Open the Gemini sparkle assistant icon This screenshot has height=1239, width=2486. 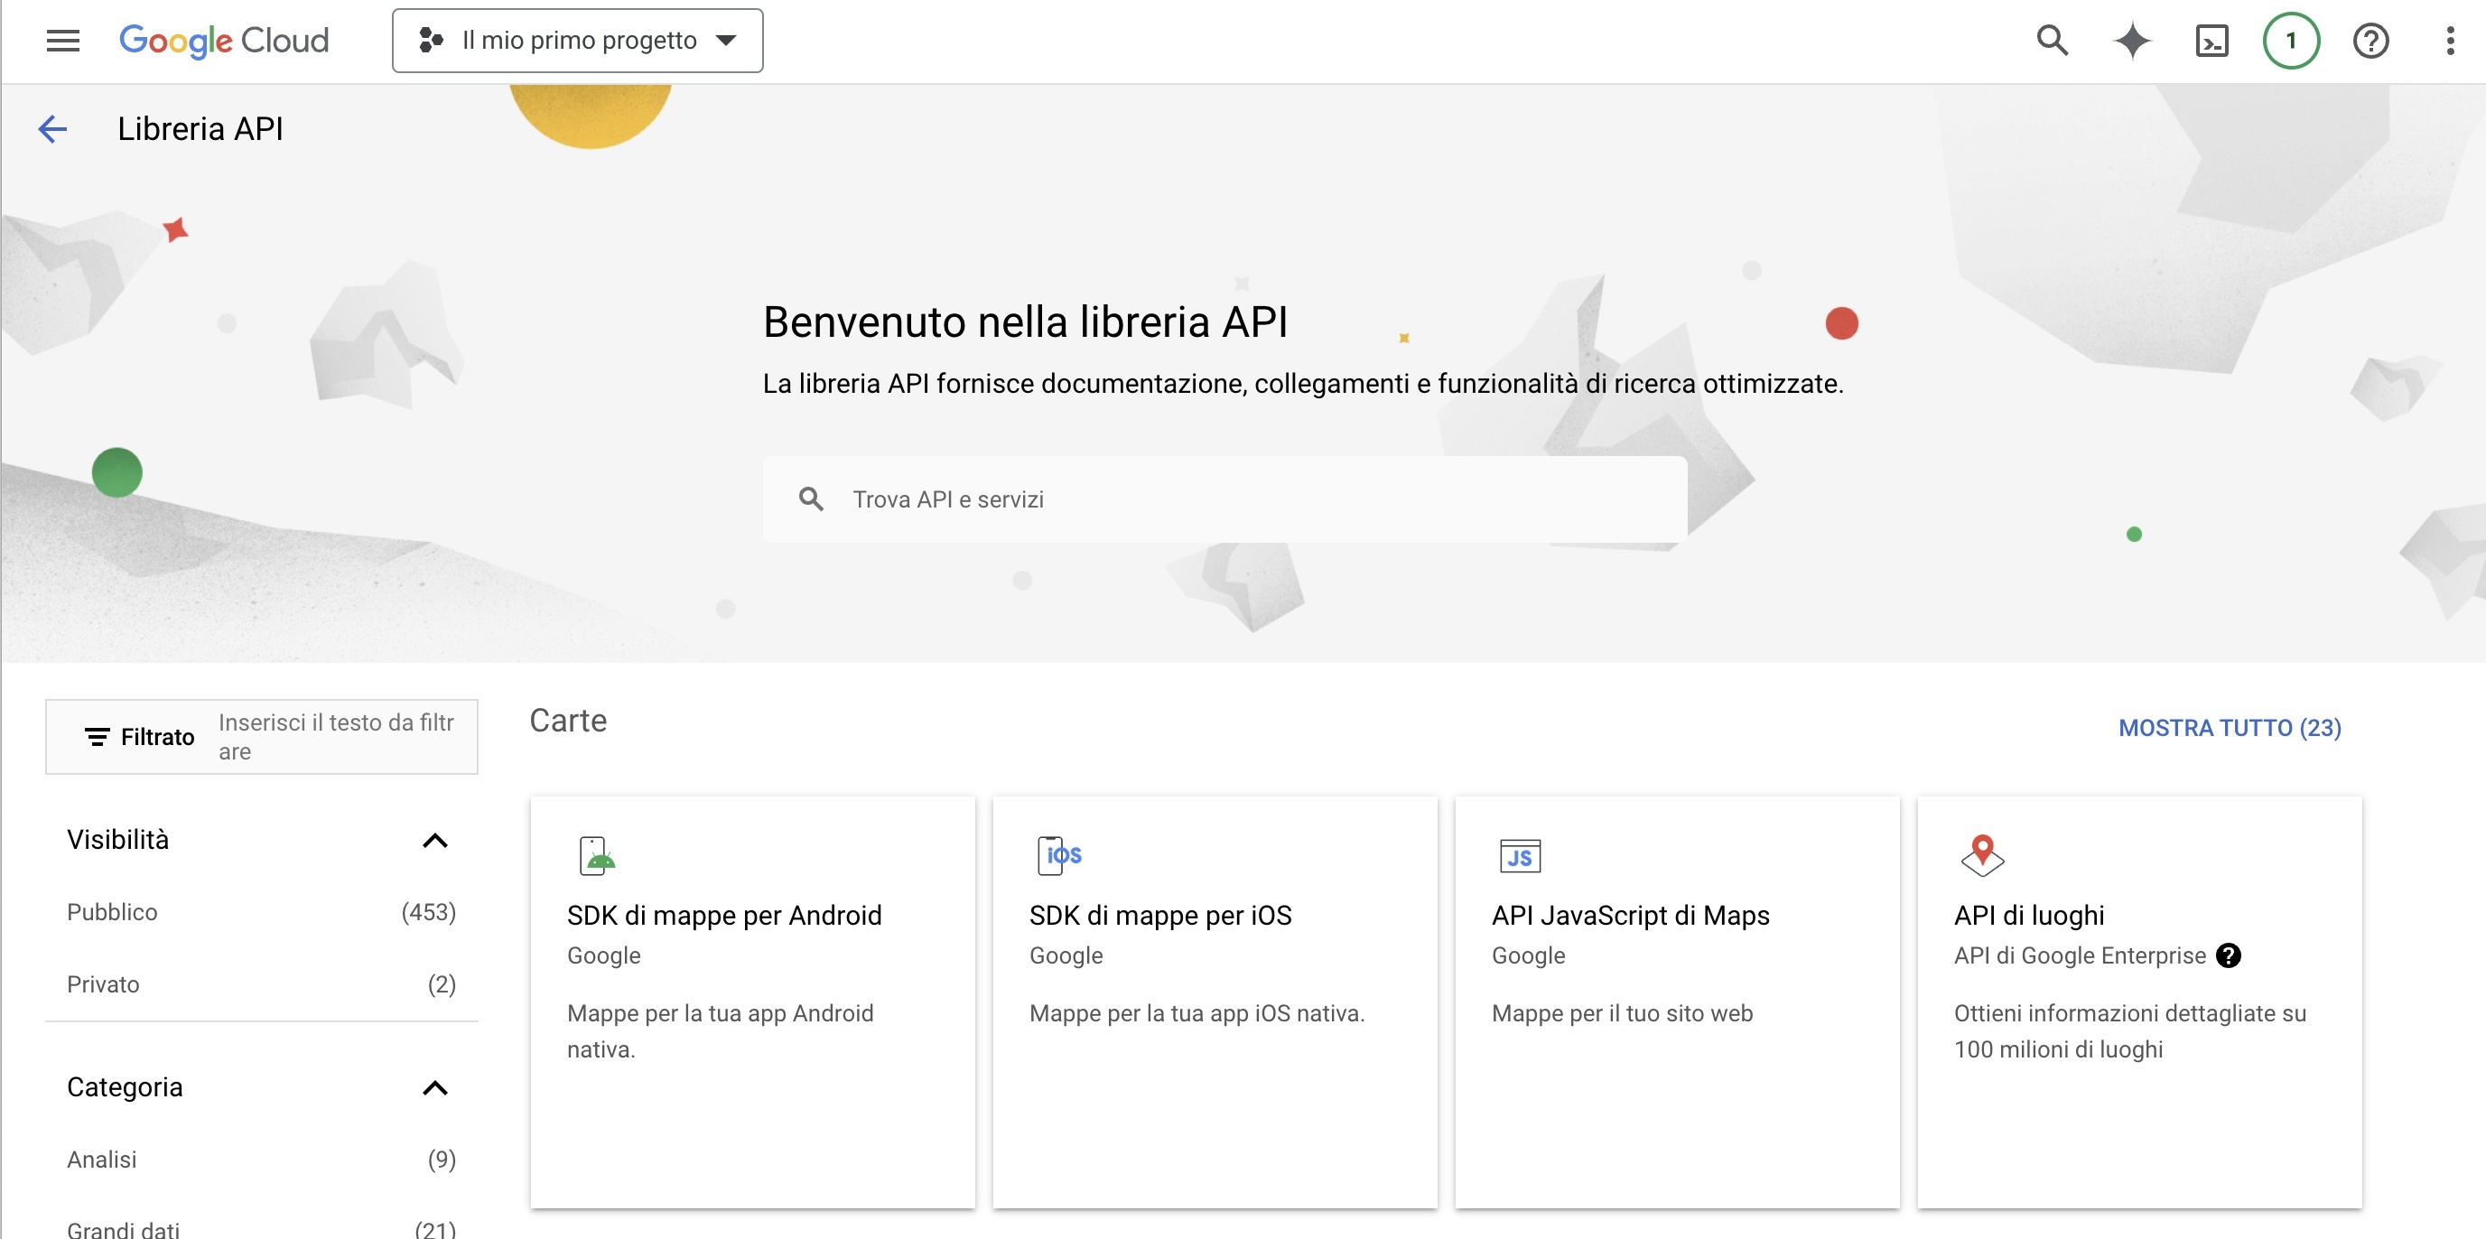[2132, 40]
